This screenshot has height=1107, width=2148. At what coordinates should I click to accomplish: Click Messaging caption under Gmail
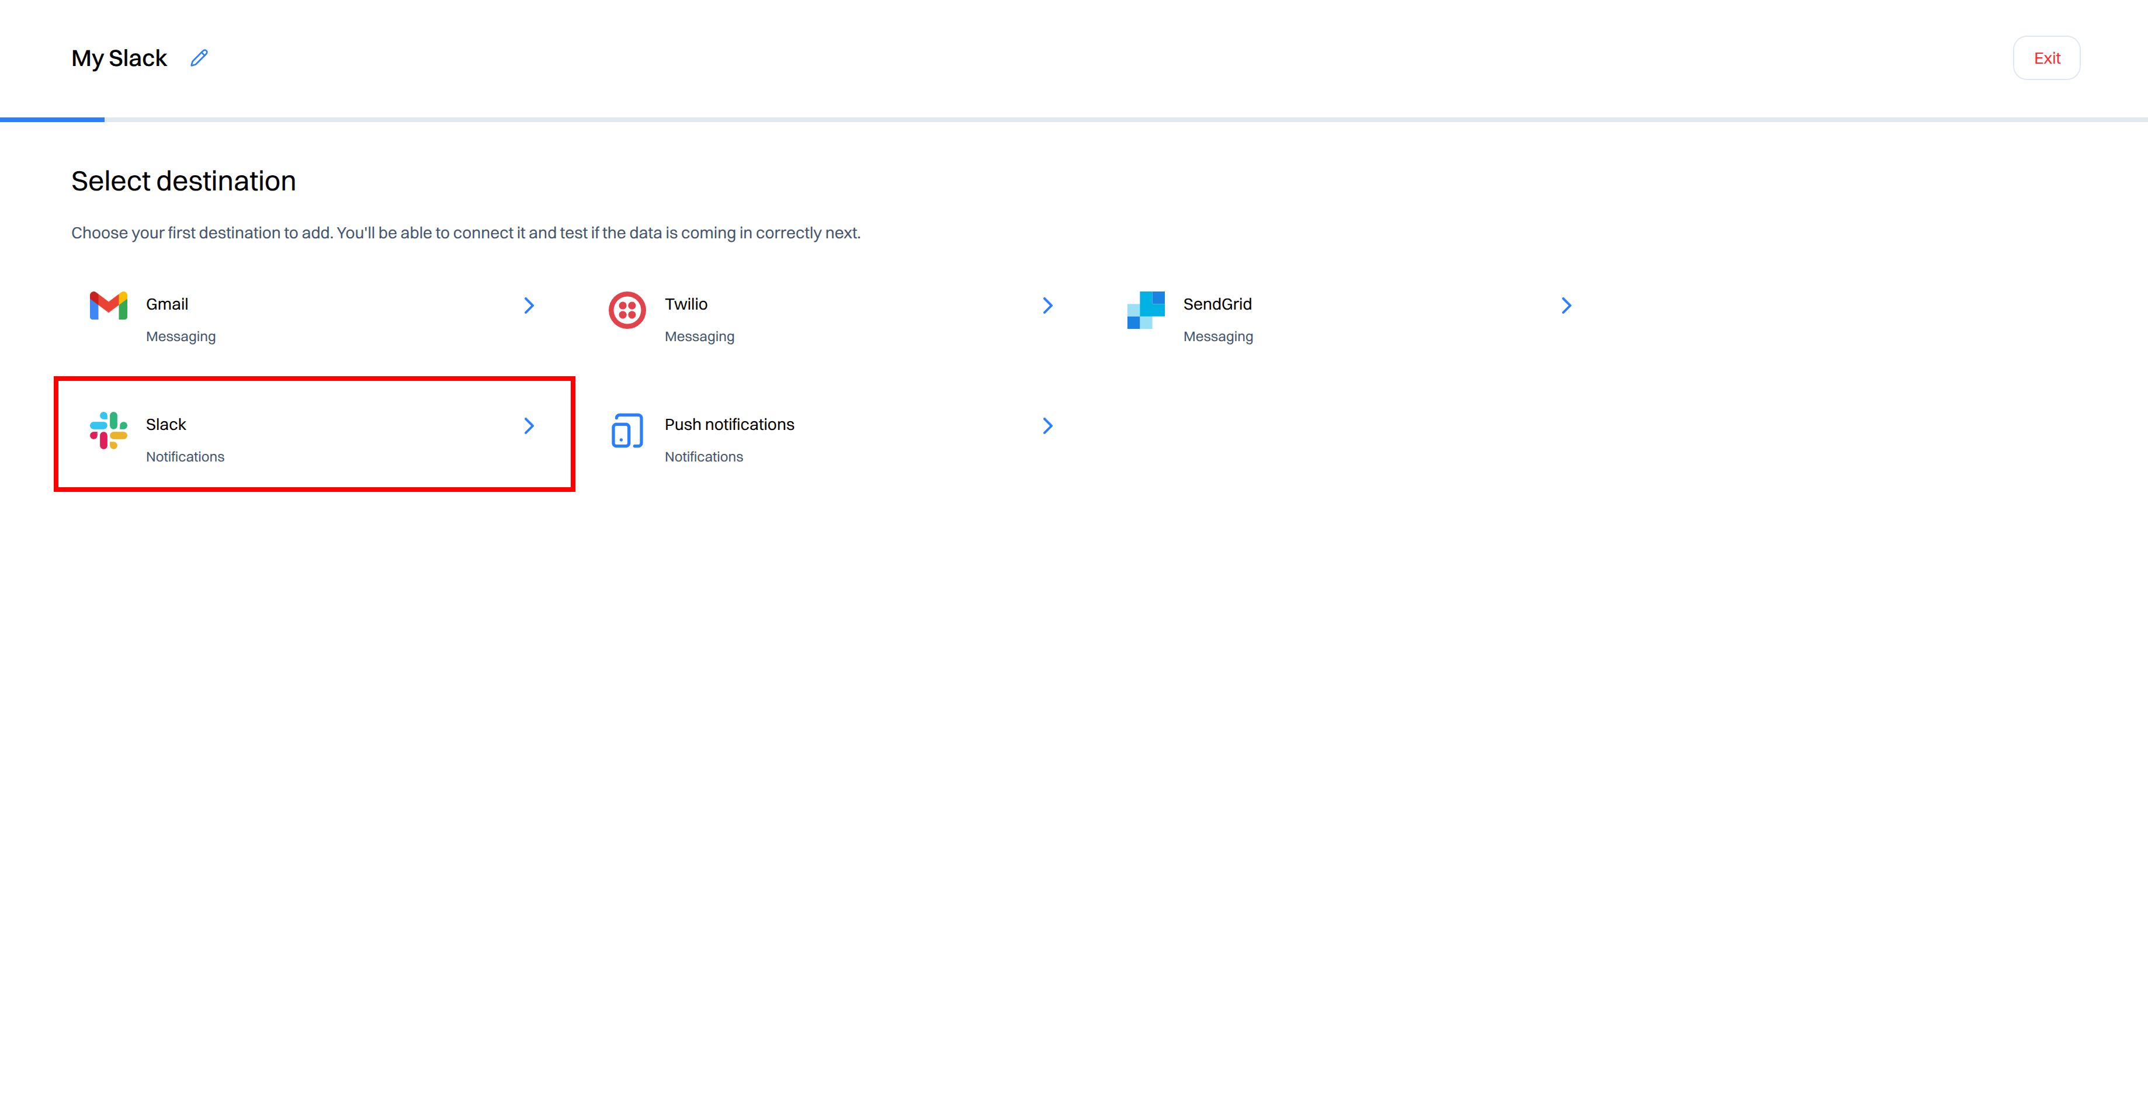click(x=181, y=336)
